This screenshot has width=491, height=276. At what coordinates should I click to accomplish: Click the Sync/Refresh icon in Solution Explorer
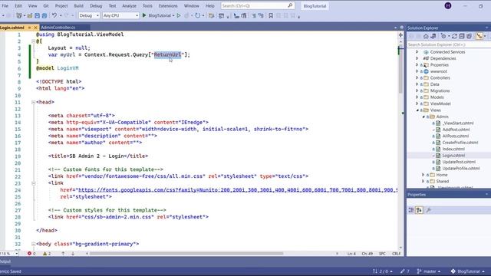tap(454, 36)
